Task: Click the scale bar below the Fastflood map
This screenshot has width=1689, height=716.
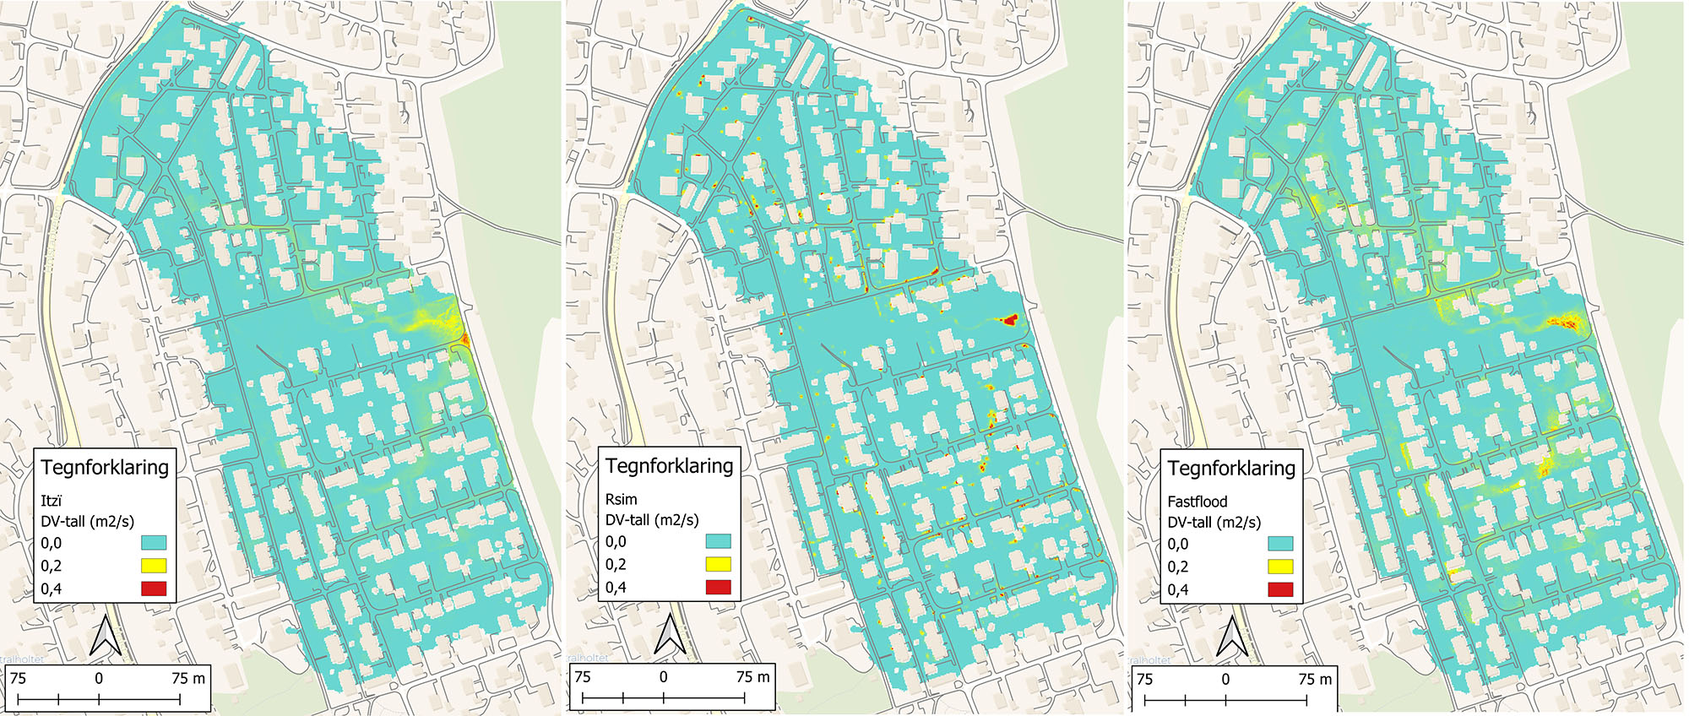Action: coord(1225,699)
